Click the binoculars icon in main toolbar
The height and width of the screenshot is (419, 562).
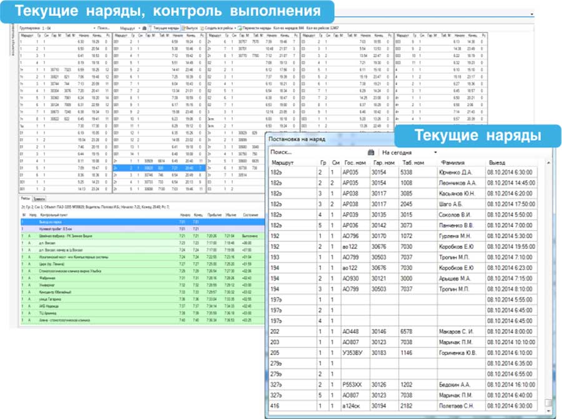(145, 28)
